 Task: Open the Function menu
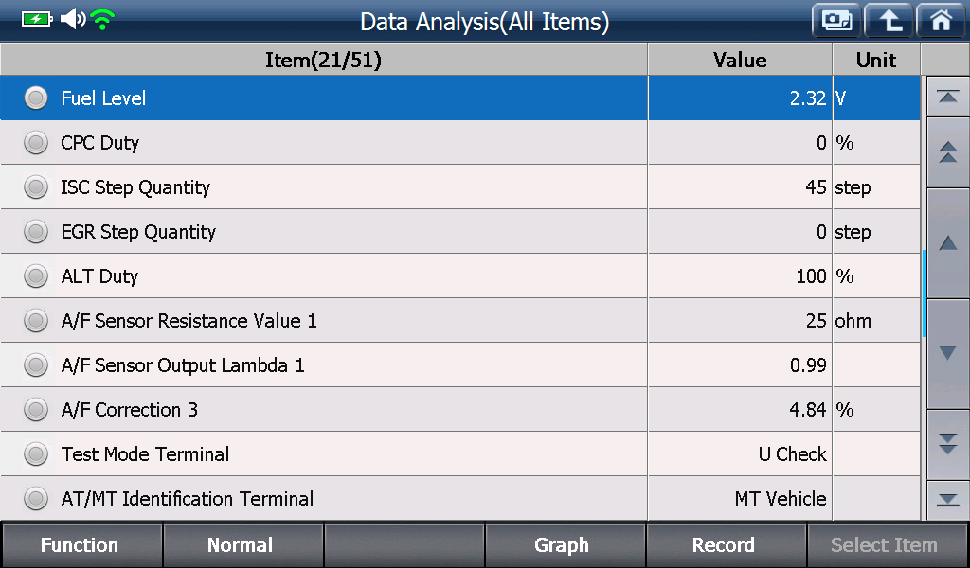tap(81, 545)
